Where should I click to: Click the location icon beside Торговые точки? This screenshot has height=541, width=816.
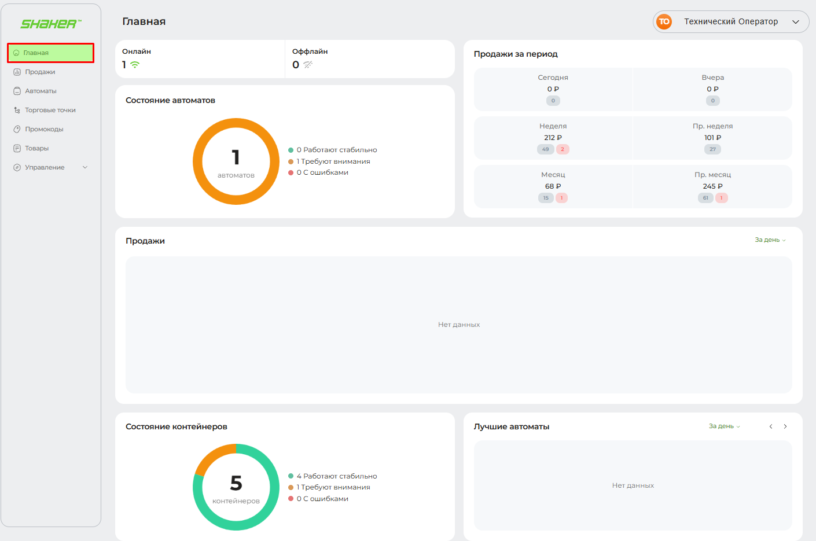[x=17, y=110]
